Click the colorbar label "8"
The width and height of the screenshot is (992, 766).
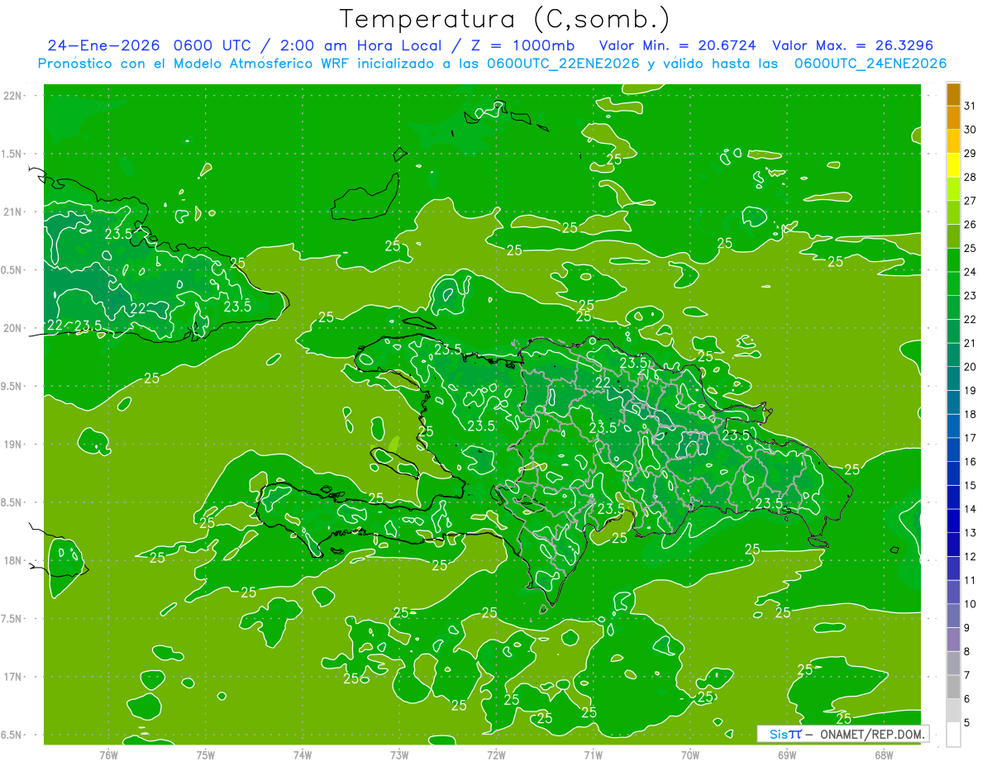coord(967,651)
